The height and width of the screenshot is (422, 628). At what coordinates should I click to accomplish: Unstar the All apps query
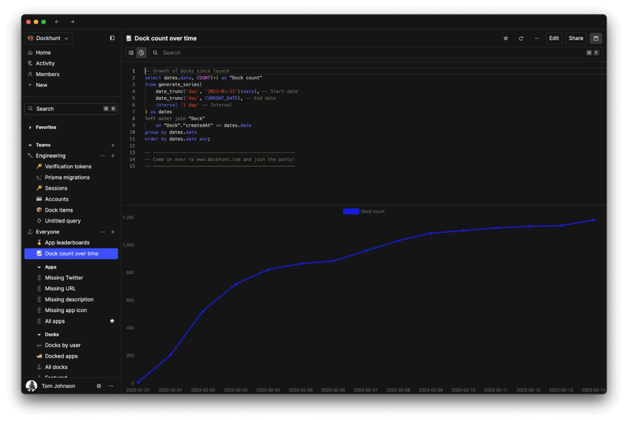click(113, 320)
